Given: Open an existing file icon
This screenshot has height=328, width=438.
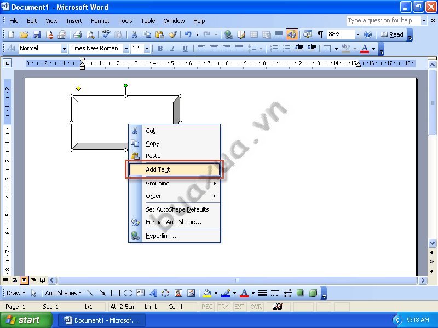Looking at the screenshot, I should [24, 34].
